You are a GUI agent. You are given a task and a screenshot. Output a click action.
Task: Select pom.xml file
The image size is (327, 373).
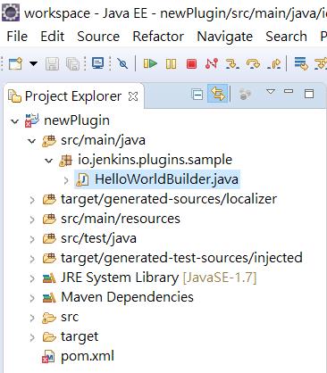pos(88,356)
